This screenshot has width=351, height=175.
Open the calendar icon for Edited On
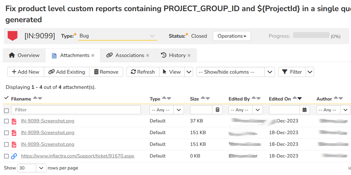(x=304, y=110)
